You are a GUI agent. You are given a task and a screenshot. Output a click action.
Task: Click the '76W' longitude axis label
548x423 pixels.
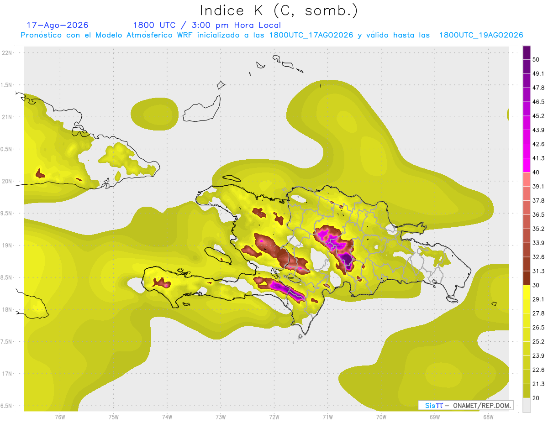coord(60,417)
